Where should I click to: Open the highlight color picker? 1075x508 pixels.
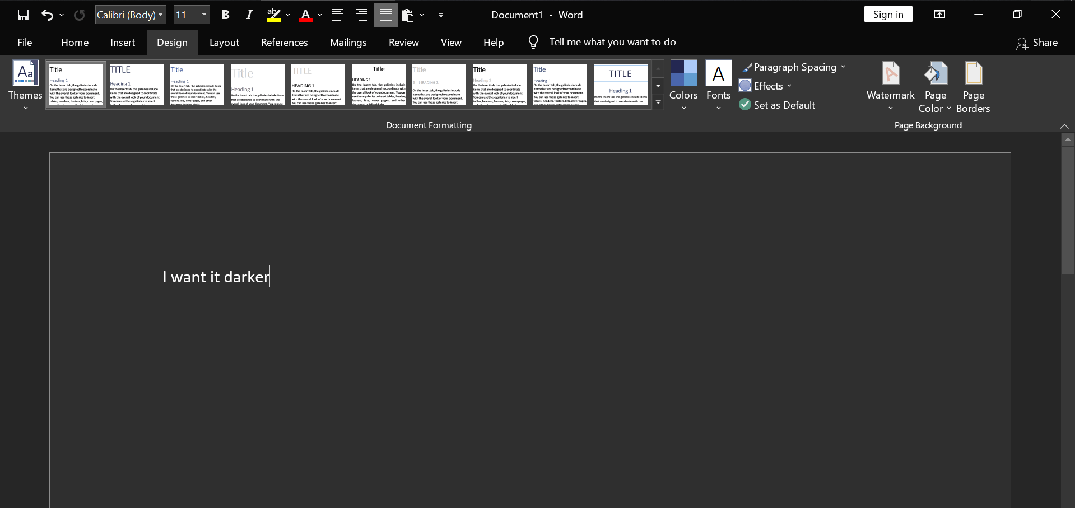[x=288, y=15]
